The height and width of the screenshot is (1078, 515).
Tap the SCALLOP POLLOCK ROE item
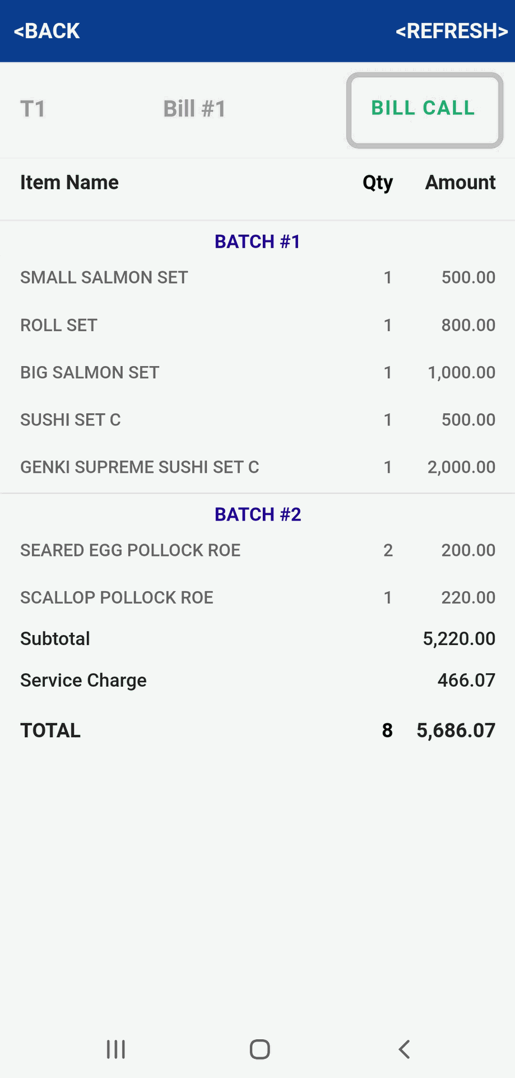117,597
